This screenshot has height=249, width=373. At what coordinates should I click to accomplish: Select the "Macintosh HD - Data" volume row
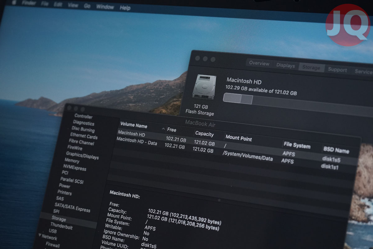coord(237,153)
